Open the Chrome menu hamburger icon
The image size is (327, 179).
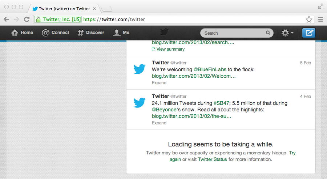coord(320,19)
